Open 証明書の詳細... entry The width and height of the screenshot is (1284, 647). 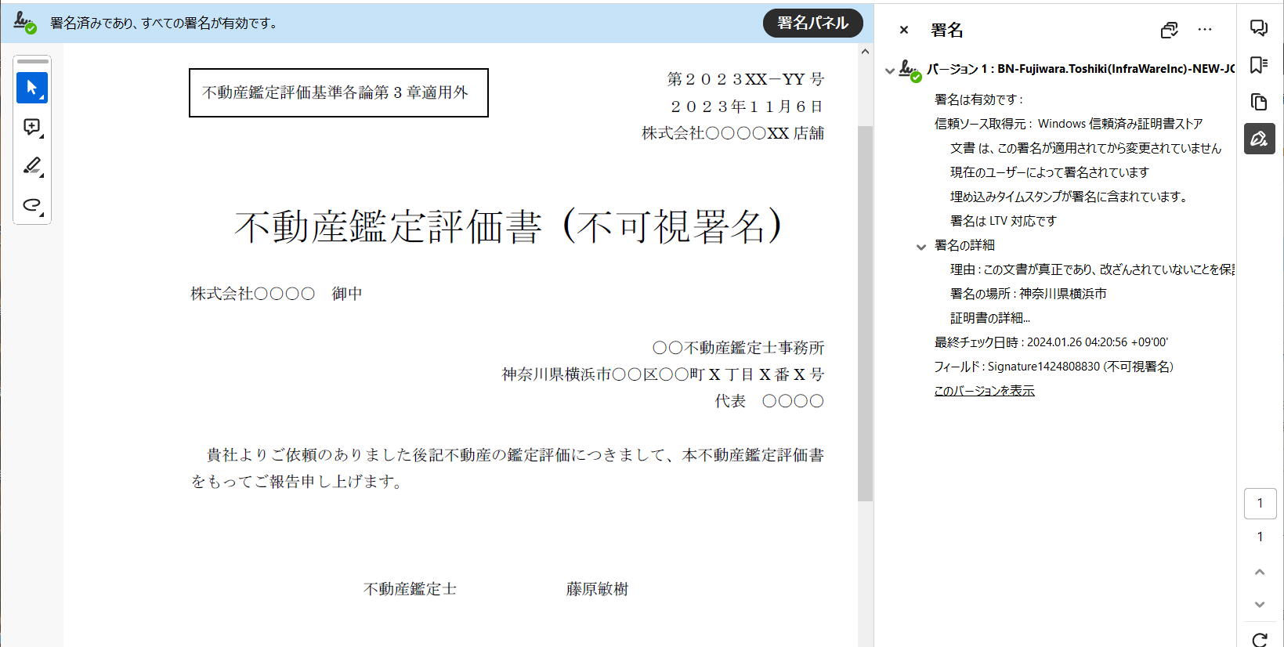pos(989,318)
